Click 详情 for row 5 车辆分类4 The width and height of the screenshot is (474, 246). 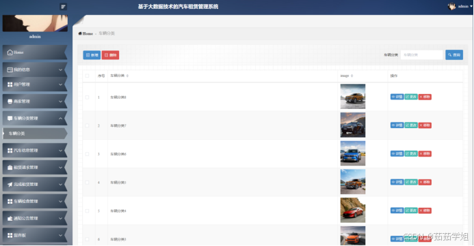(x=397, y=211)
